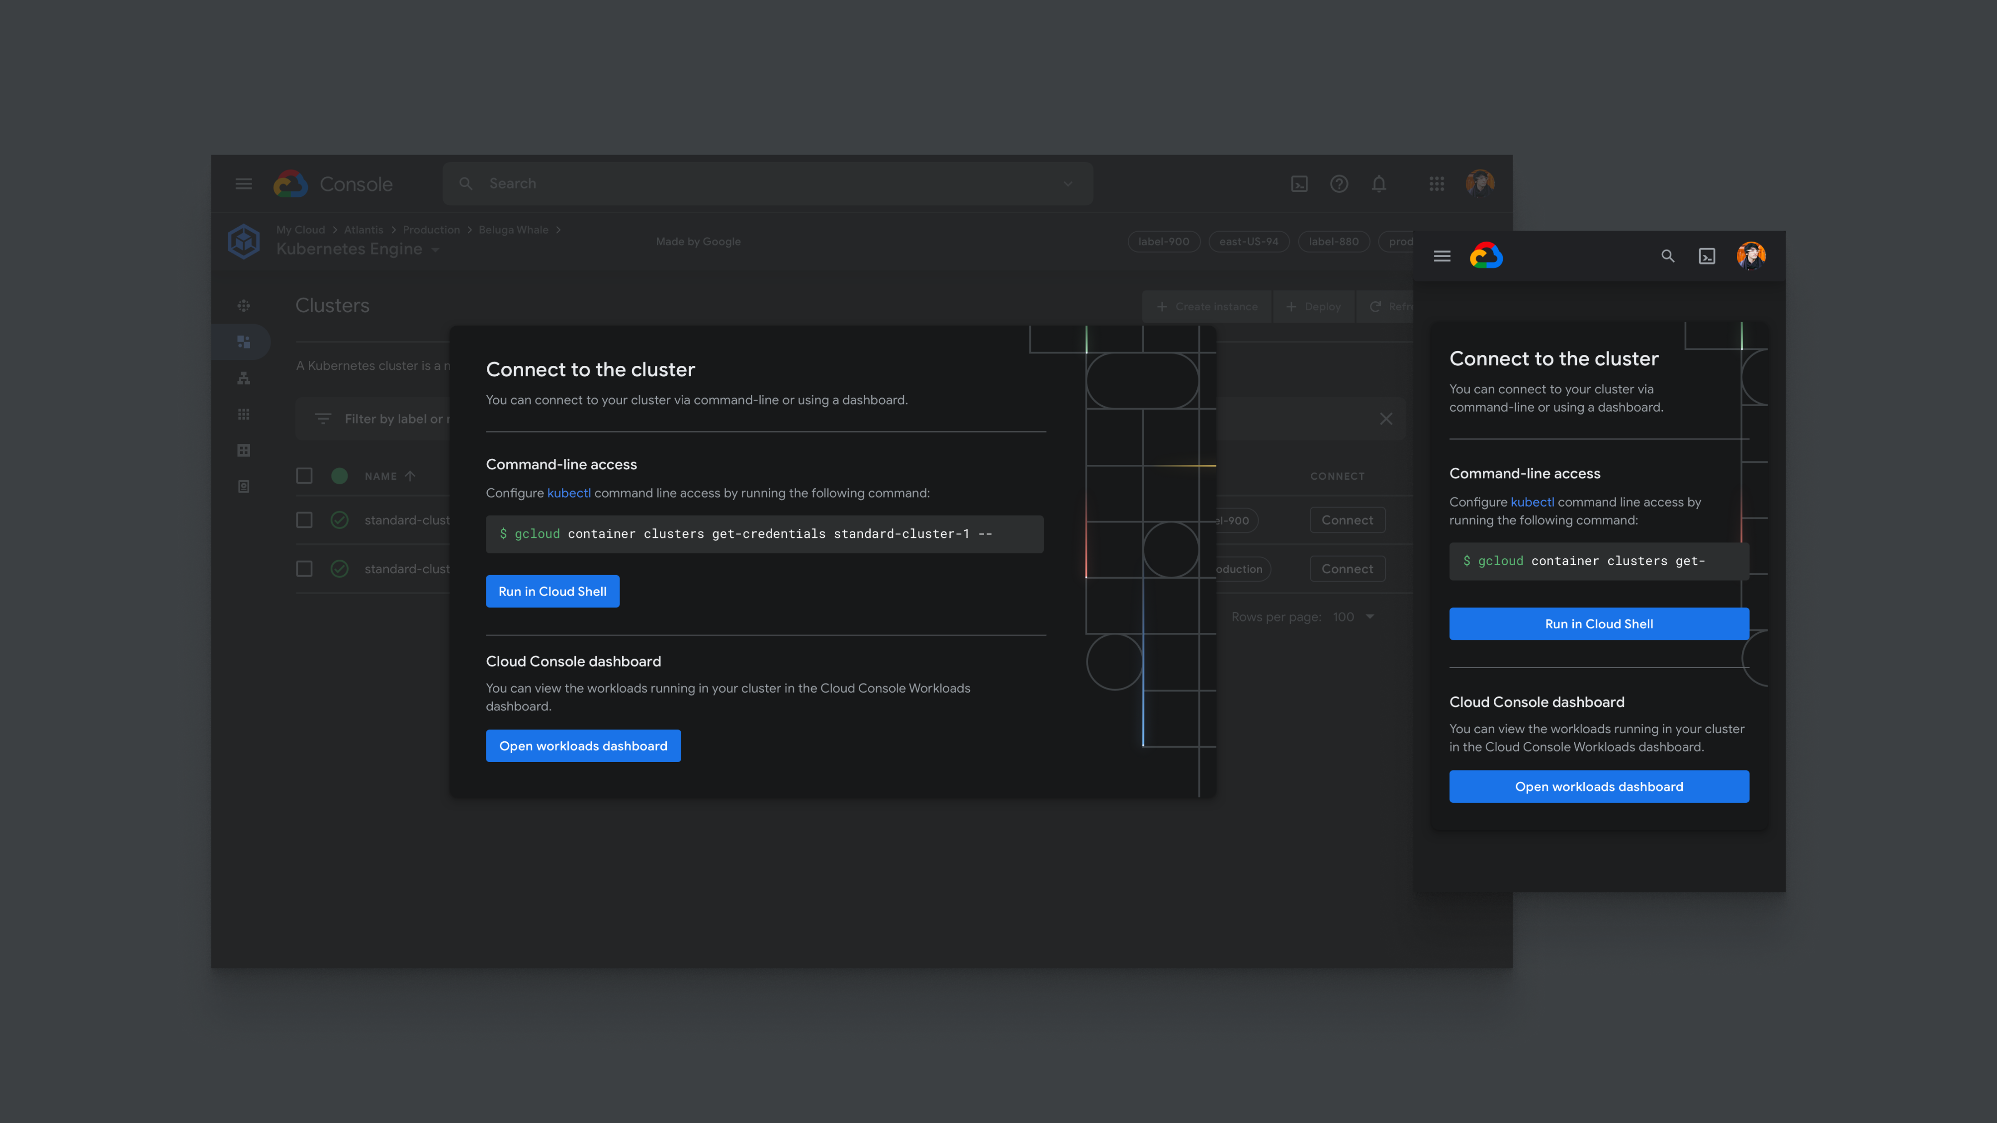Click the Kubernetes Engine hexagon product icon

point(244,241)
